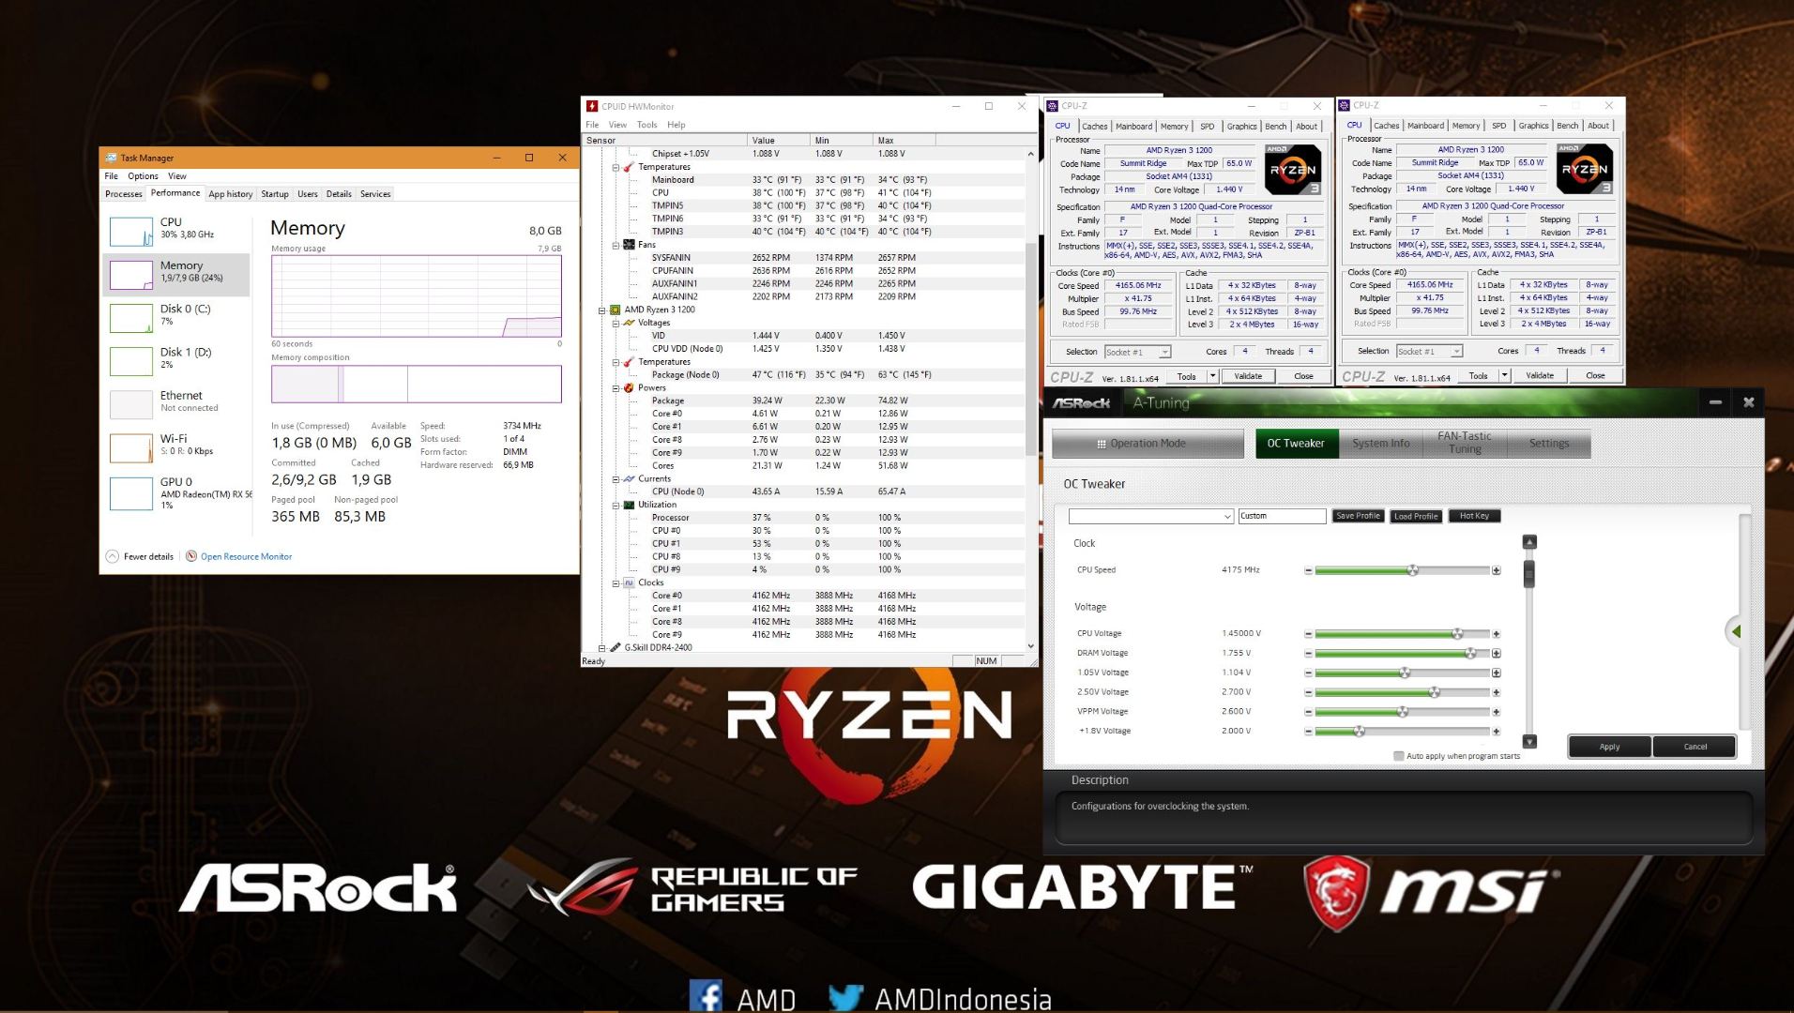1794x1013 pixels.
Task: Click the Open Resource Monitor icon
Action: pyautogui.click(x=191, y=556)
